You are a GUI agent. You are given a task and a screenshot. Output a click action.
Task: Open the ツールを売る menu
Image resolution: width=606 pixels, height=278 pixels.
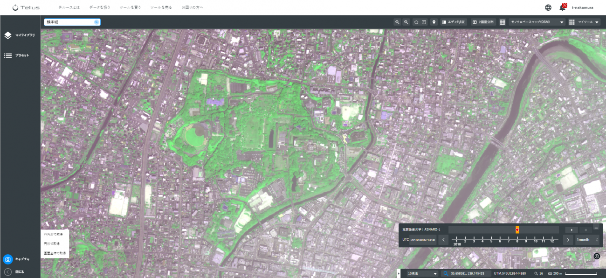point(161,7)
